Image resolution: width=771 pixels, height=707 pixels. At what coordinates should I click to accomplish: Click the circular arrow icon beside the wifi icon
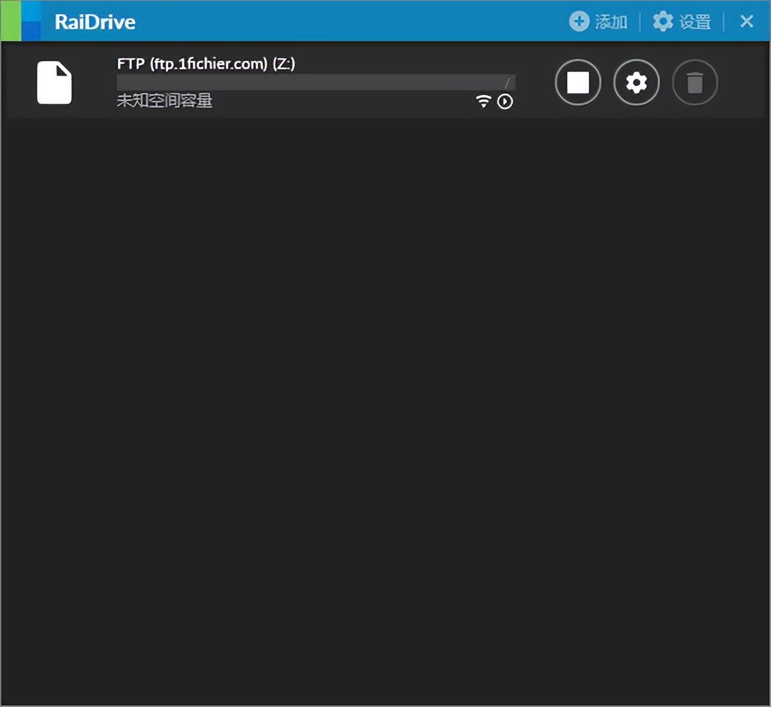coord(505,101)
